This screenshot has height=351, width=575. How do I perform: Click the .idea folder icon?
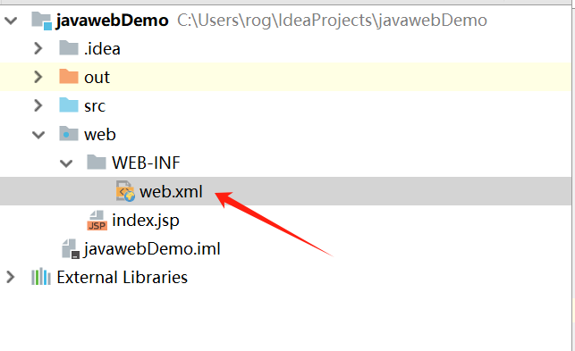(69, 48)
